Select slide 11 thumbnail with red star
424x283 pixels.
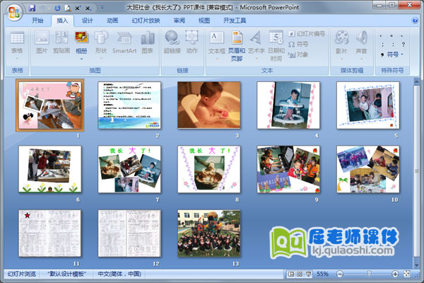50,233
